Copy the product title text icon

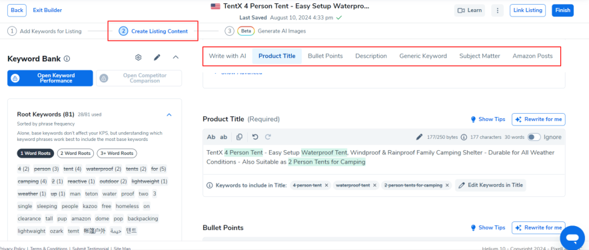click(x=239, y=137)
